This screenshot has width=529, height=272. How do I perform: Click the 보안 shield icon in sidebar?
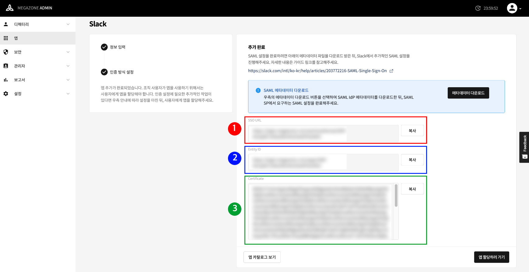pyautogui.click(x=6, y=52)
